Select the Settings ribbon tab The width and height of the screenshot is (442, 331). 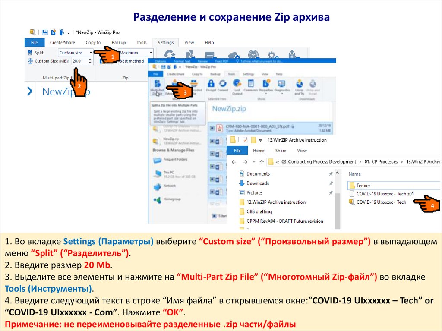click(166, 43)
